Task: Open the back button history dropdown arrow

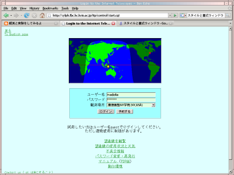Action: (x=11, y=16)
